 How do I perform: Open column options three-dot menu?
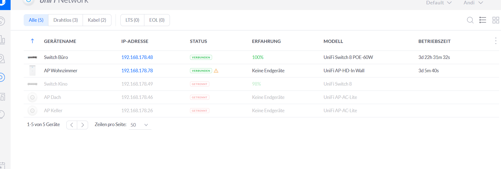pos(496,41)
